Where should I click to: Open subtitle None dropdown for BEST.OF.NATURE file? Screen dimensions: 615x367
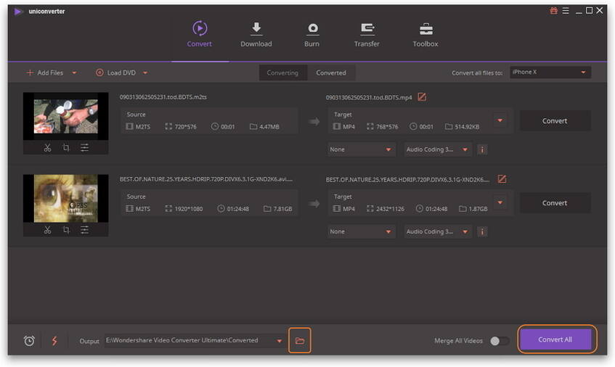pyautogui.click(x=361, y=232)
